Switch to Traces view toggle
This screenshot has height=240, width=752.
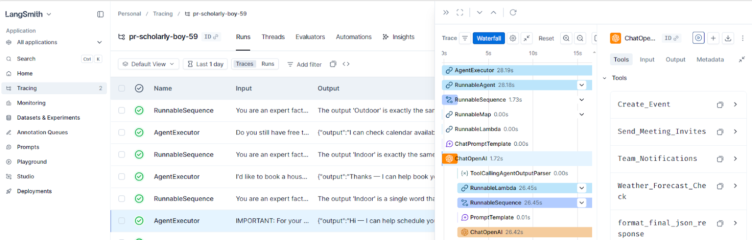244,64
